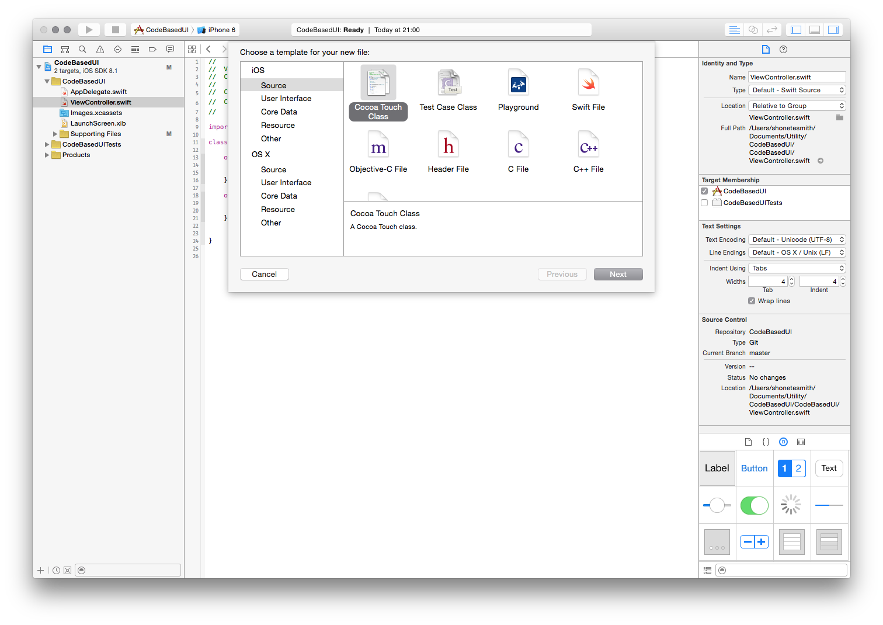Show the Quick Help inspector
This screenshot has width=883, height=625.
click(784, 50)
